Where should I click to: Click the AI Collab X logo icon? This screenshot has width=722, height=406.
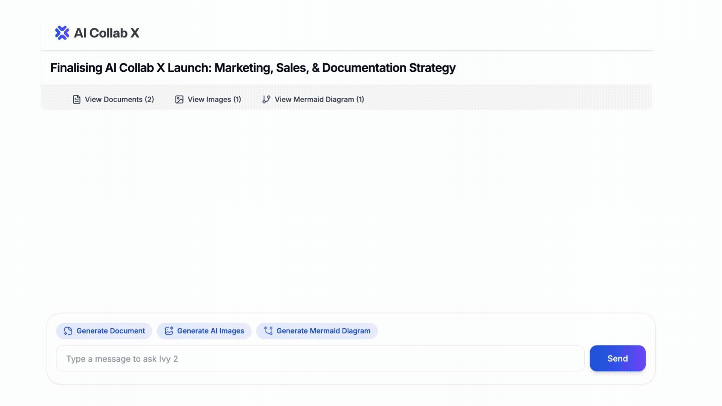[62, 33]
